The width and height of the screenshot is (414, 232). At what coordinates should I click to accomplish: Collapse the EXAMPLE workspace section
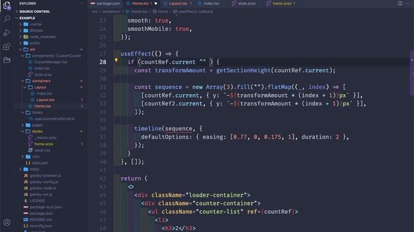(27, 18)
